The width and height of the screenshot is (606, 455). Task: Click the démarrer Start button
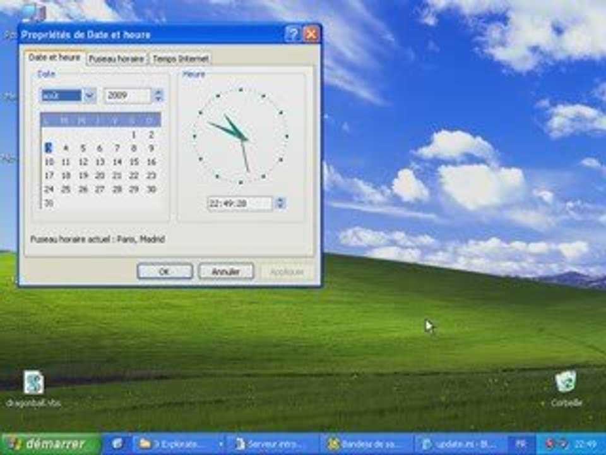point(51,444)
